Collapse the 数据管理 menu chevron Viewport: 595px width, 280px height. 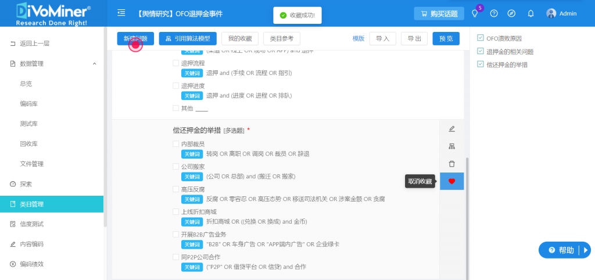coord(95,64)
